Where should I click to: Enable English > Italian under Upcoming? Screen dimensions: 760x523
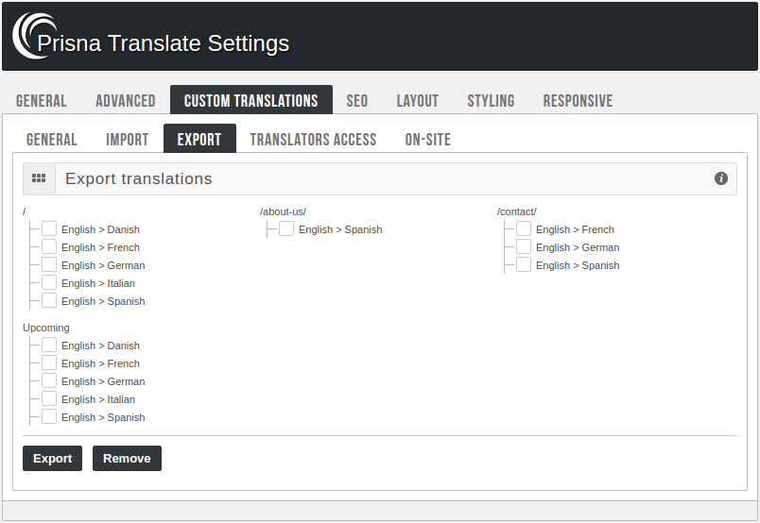pos(49,398)
